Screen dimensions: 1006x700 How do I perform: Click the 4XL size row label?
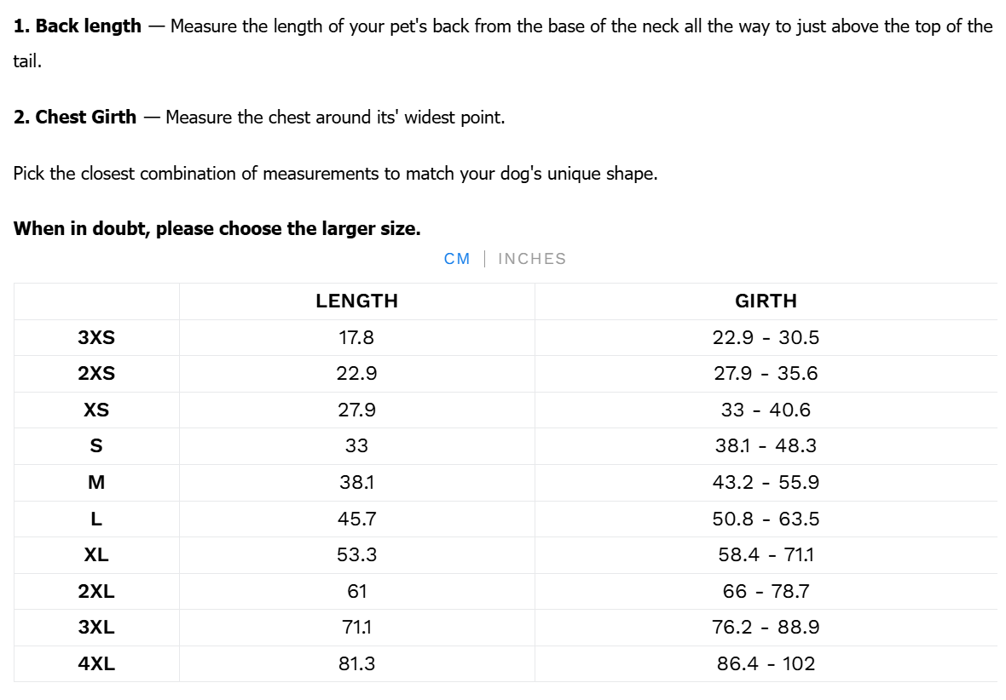[96, 663]
